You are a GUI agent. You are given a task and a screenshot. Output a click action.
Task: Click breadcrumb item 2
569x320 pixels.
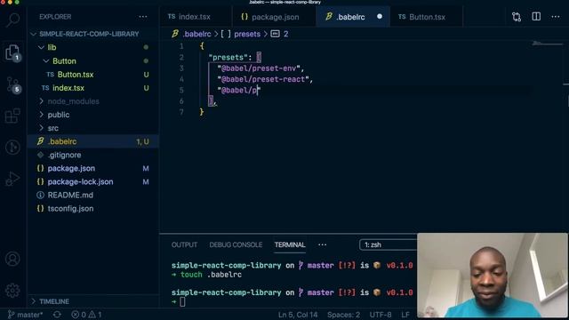(285, 34)
